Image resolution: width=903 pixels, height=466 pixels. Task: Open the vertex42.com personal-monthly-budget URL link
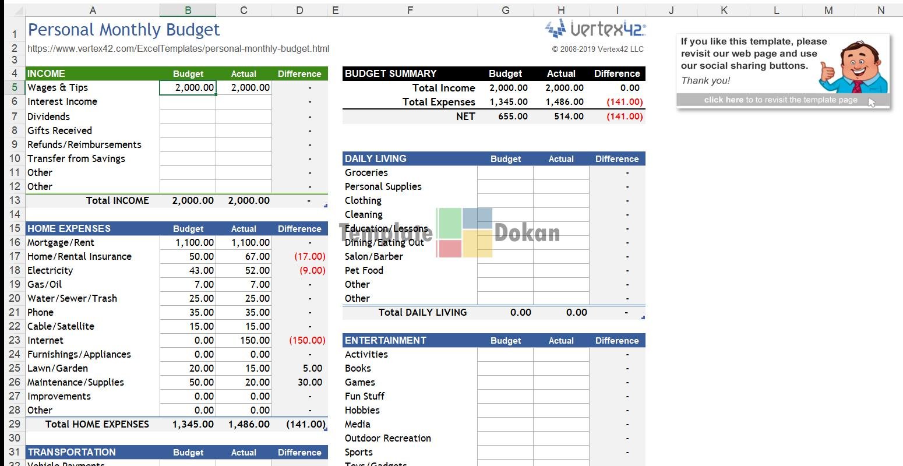point(178,49)
